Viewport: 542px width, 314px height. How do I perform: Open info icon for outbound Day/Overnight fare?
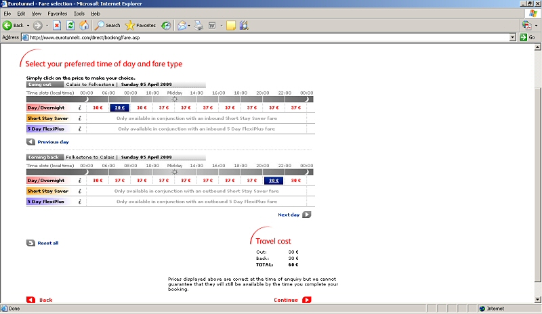click(x=80, y=108)
